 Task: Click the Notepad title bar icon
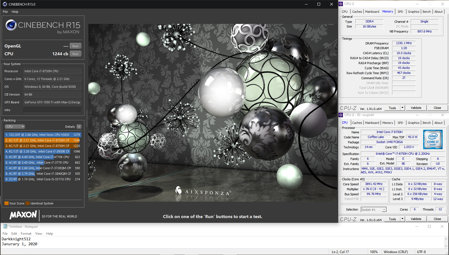coord(5,226)
